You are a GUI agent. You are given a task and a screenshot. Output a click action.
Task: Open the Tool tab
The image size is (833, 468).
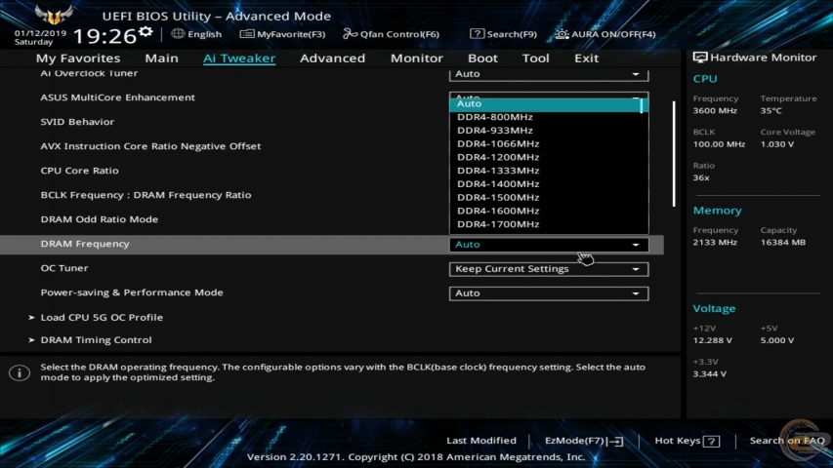click(535, 58)
